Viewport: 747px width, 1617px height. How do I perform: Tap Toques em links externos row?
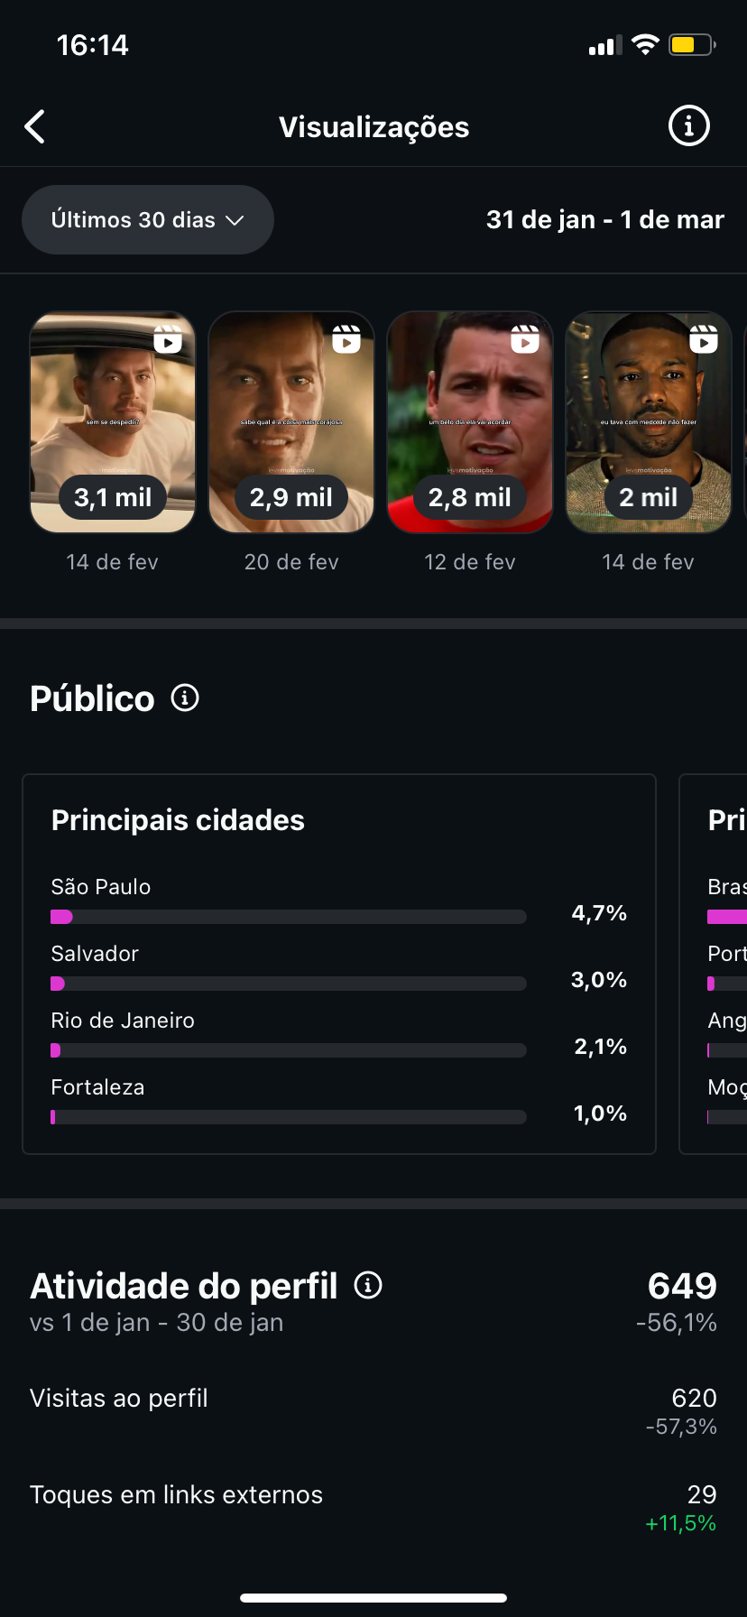point(373,1507)
